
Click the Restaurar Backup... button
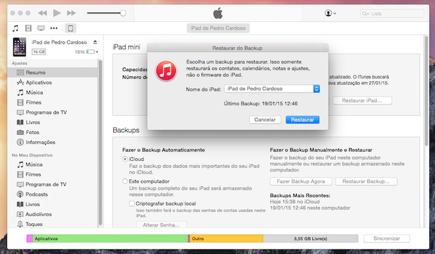366,182
